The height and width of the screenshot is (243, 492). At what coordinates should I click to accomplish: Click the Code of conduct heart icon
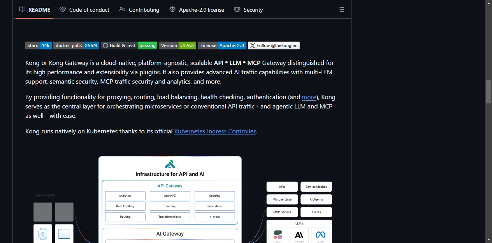pos(63,9)
